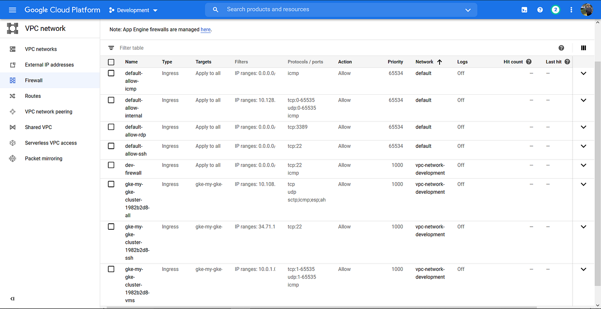
Task: Open the three-dot settings menu in header
Action: pyautogui.click(x=571, y=10)
